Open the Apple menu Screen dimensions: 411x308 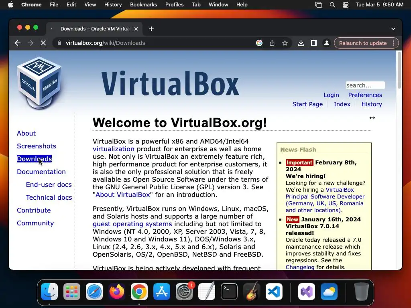click(10, 5)
